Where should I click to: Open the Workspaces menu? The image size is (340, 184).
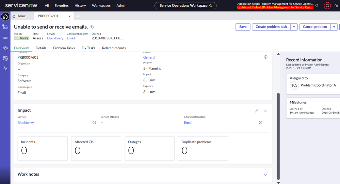[x=101, y=6]
